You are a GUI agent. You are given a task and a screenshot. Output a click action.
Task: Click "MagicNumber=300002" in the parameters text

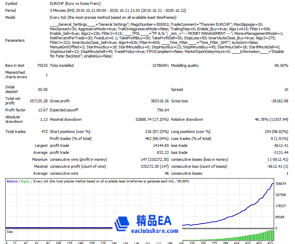click(150, 24)
